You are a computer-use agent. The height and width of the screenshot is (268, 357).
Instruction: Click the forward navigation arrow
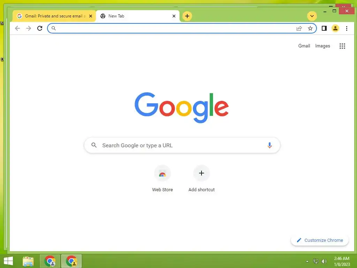click(29, 28)
